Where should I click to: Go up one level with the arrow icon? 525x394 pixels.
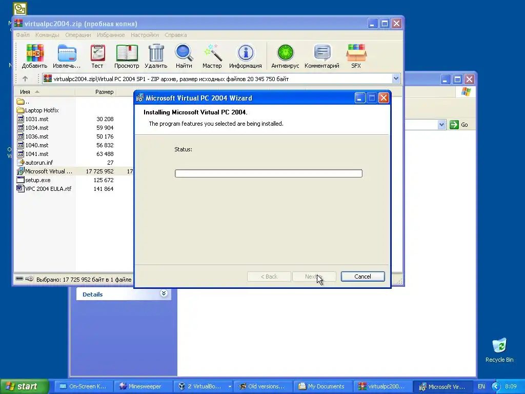pyautogui.click(x=25, y=78)
